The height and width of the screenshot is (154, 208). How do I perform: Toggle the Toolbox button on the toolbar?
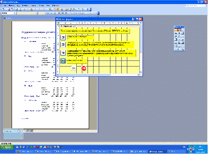58,9
